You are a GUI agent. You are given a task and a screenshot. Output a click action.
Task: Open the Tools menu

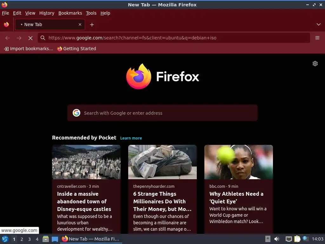point(91,13)
